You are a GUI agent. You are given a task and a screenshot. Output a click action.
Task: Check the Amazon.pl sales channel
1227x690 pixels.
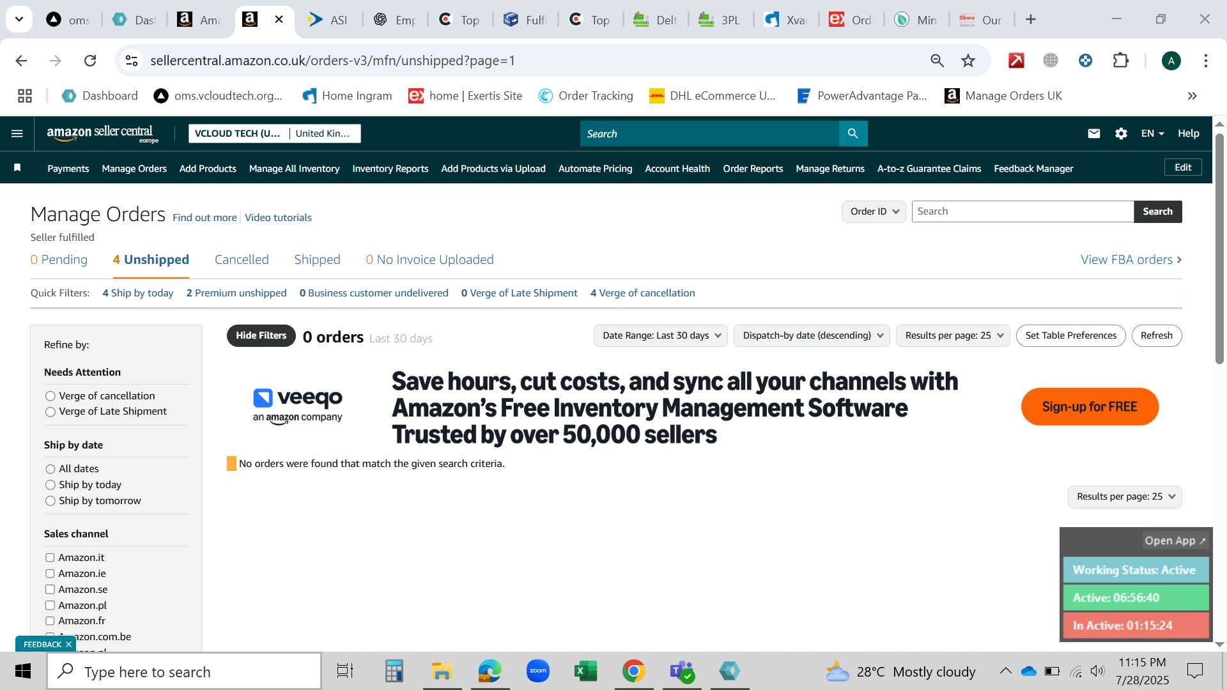coord(50,605)
